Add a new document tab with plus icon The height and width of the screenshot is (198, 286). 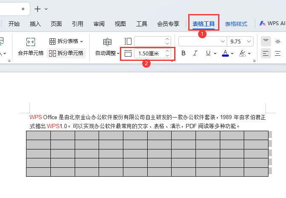point(38,9)
